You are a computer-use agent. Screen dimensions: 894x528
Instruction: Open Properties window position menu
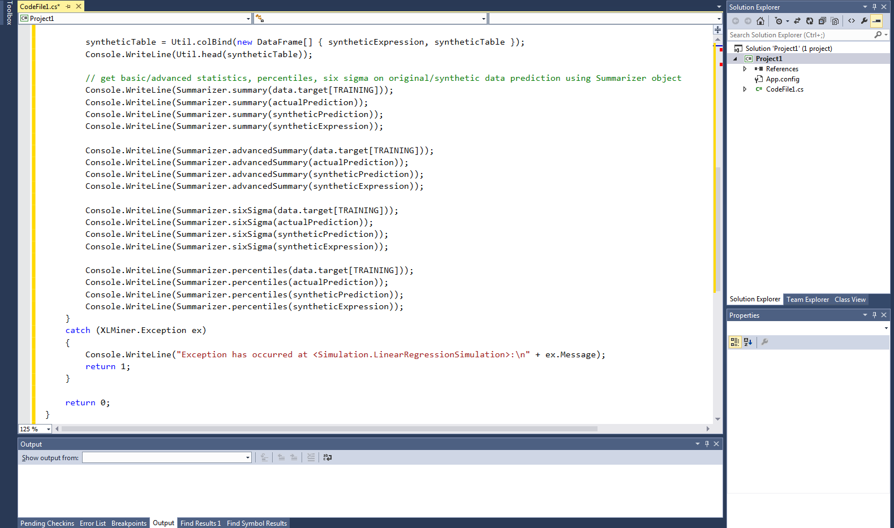pyautogui.click(x=865, y=315)
